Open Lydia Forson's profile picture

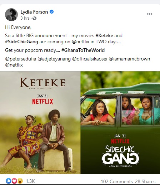(11, 15)
